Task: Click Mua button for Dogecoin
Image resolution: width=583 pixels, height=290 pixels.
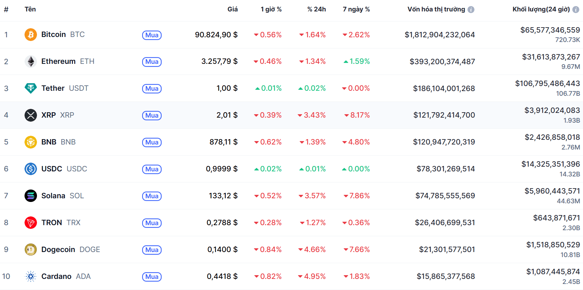Action: pyautogui.click(x=152, y=250)
